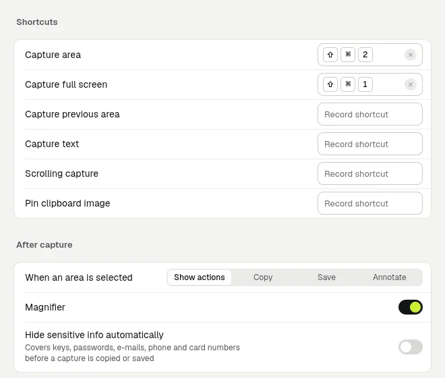This screenshot has width=445, height=378.
Task: Turn off the Magnifier toggle
Action: point(411,307)
